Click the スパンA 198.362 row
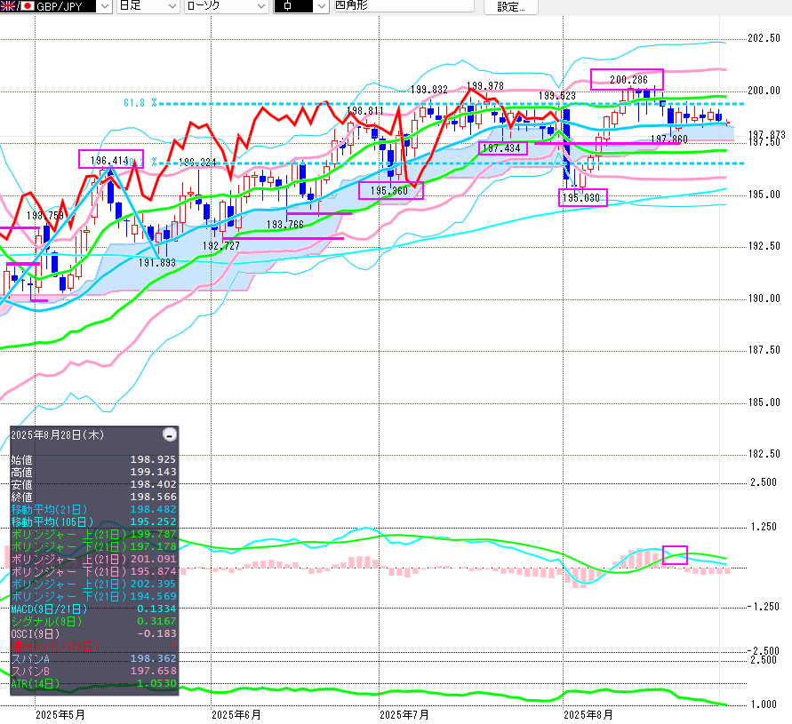This screenshot has height=724, width=792. 94,658
